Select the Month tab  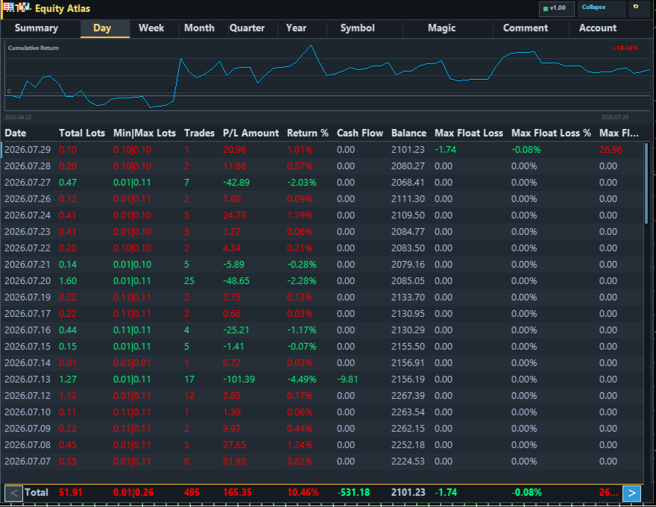199,28
